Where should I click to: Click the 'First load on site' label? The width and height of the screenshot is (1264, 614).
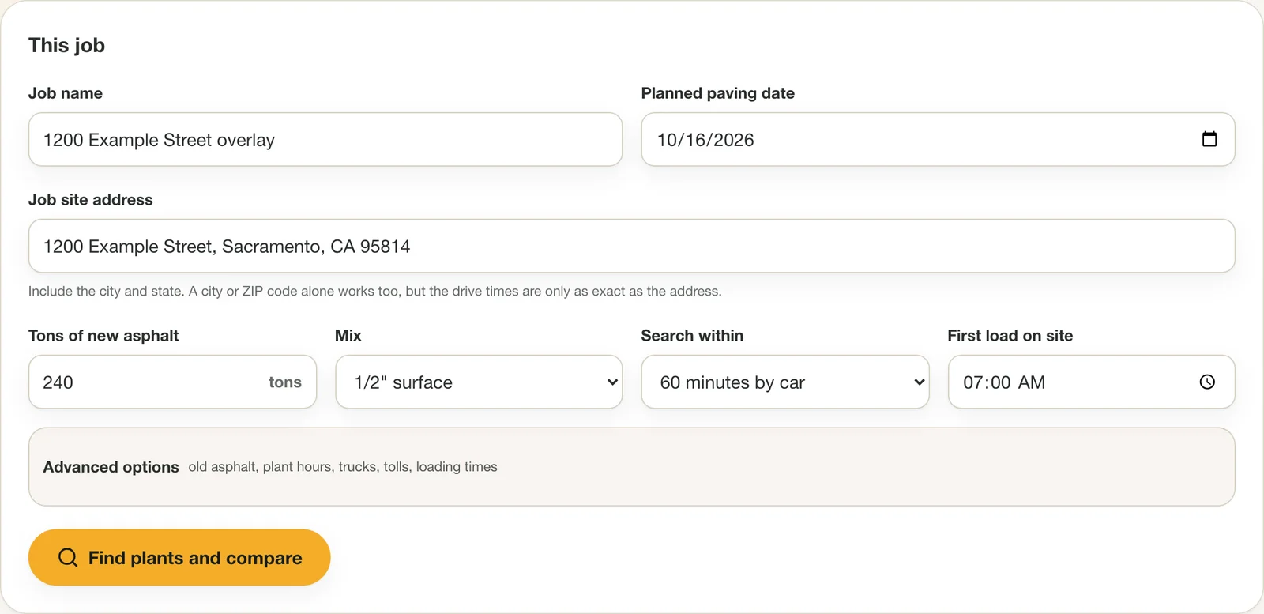pyautogui.click(x=1010, y=336)
